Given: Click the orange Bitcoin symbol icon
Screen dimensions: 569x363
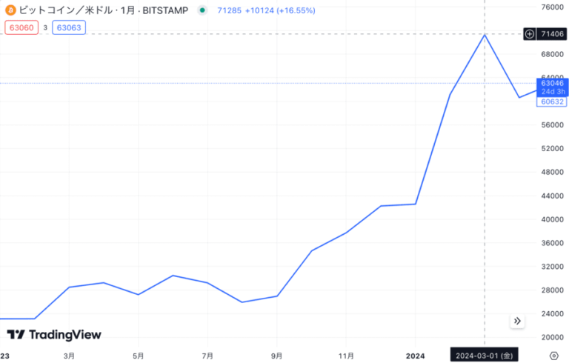Looking at the screenshot, I should [x=10, y=10].
